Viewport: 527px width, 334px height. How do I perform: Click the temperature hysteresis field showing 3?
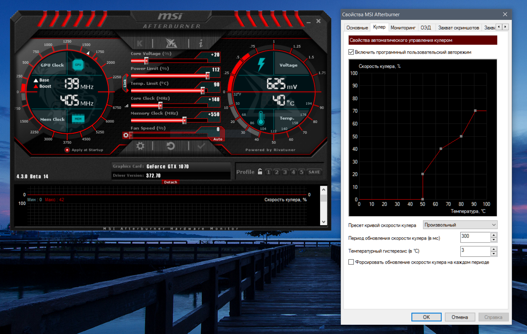[475, 251]
